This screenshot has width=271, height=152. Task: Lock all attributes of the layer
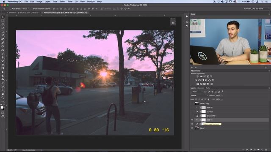(208, 100)
